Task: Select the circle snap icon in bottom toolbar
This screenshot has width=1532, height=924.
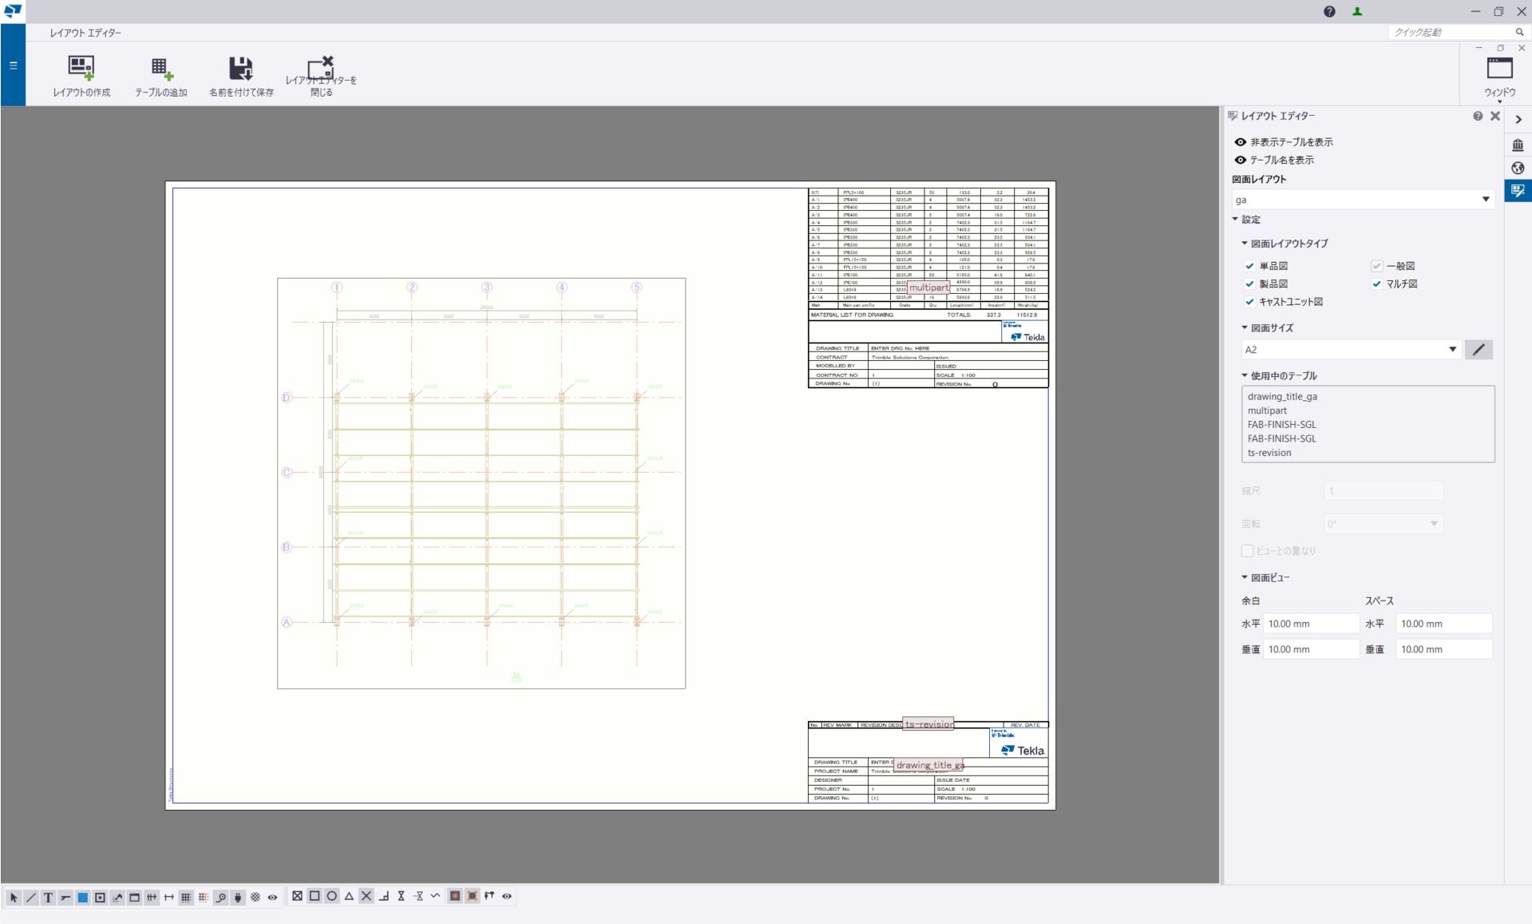Action: [332, 896]
